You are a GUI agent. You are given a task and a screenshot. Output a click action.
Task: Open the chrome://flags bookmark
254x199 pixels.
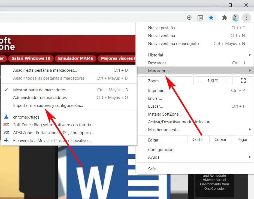click(x=69, y=117)
